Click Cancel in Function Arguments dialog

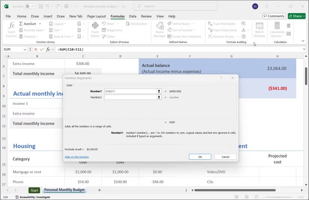pyautogui.click(x=225, y=157)
